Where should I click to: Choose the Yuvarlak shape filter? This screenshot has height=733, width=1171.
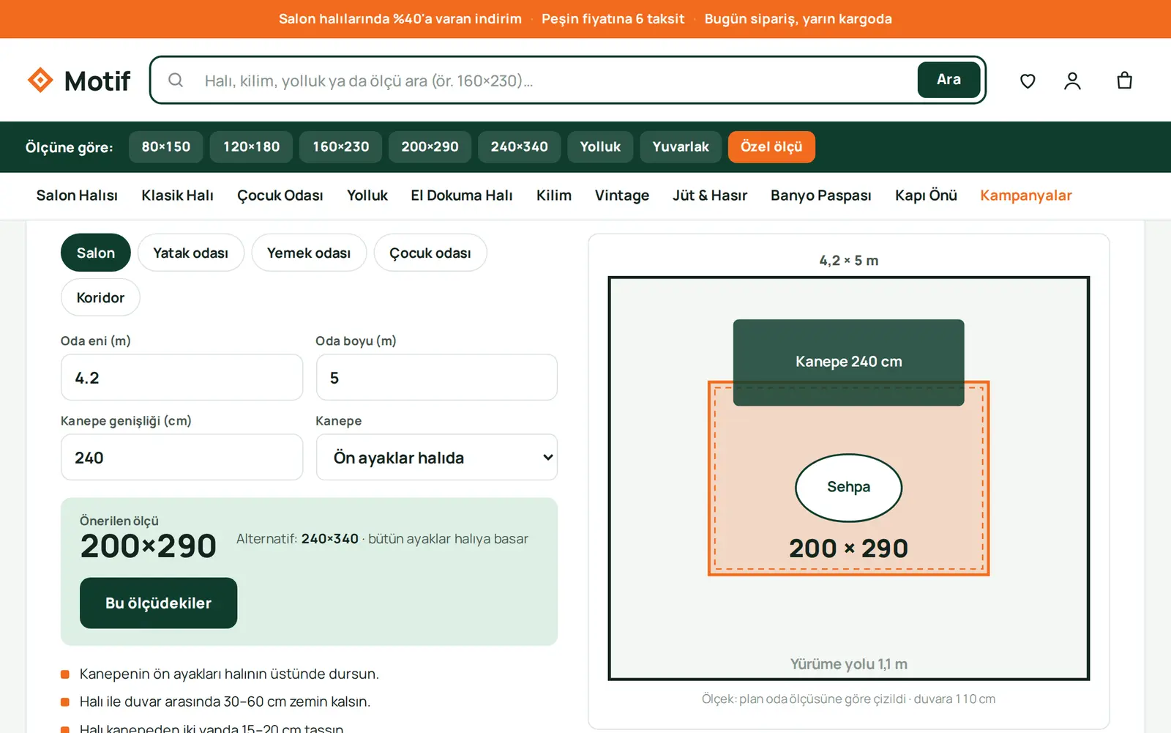681,147
